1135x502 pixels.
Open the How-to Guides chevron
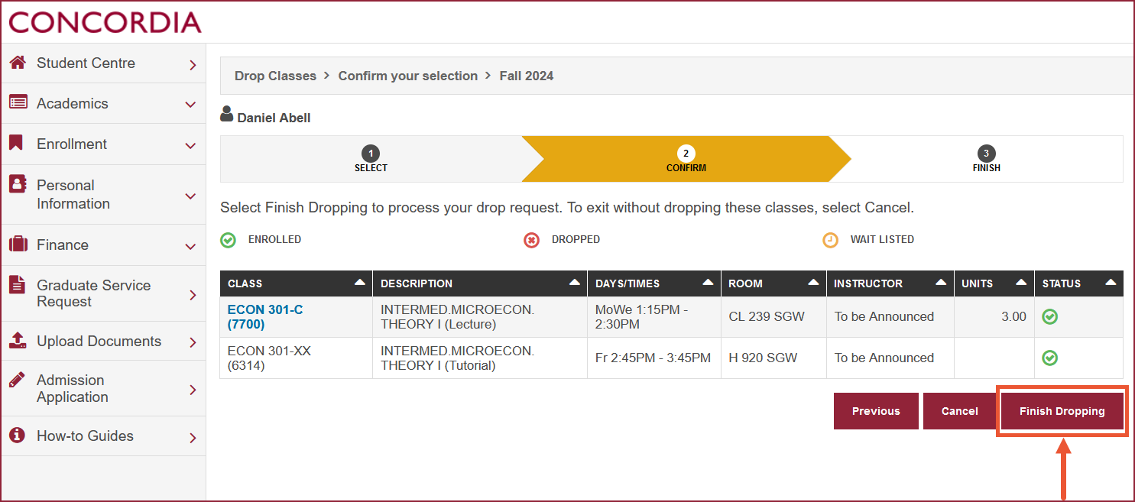[x=193, y=438]
